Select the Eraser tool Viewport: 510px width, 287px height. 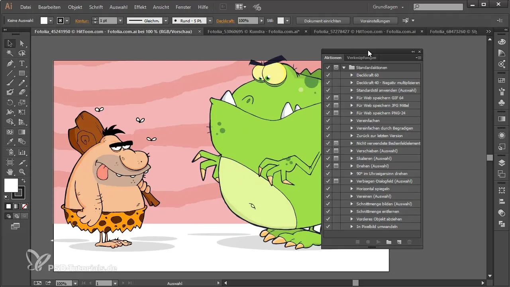(22, 92)
